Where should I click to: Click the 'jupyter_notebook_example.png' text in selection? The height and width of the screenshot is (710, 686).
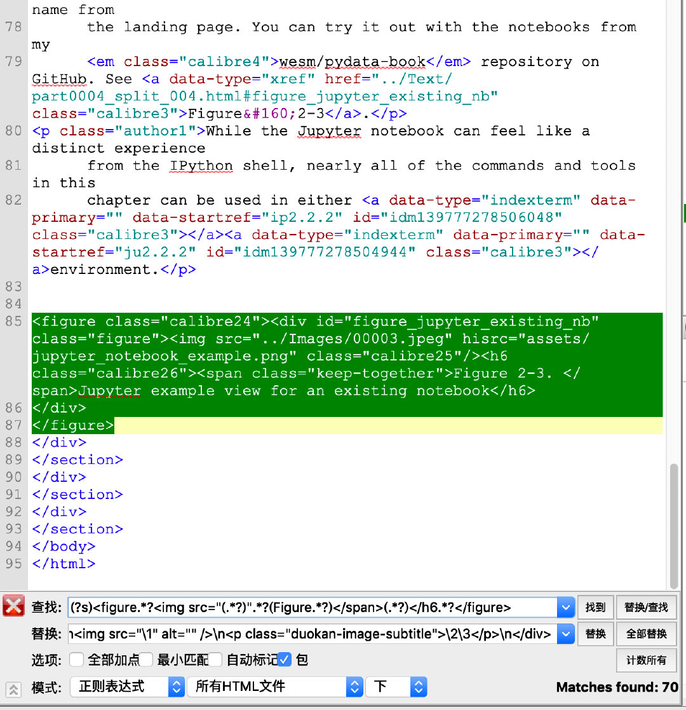(160, 356)
